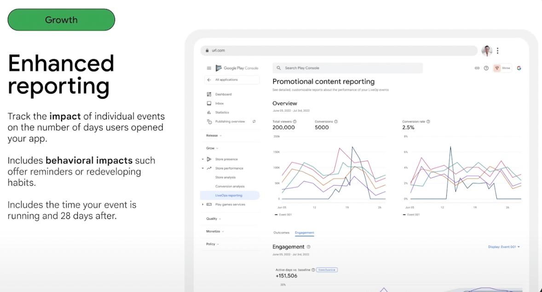The width and height of the screenshot is (542, 292).
Task: Select LiveOps reporting
Action: pyautogui.click(x=230, y=196)
